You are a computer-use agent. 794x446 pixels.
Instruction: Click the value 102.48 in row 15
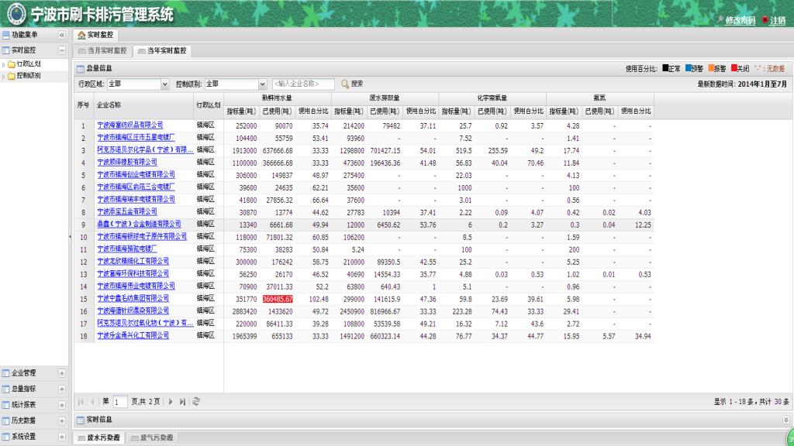[x=317, y=300]
